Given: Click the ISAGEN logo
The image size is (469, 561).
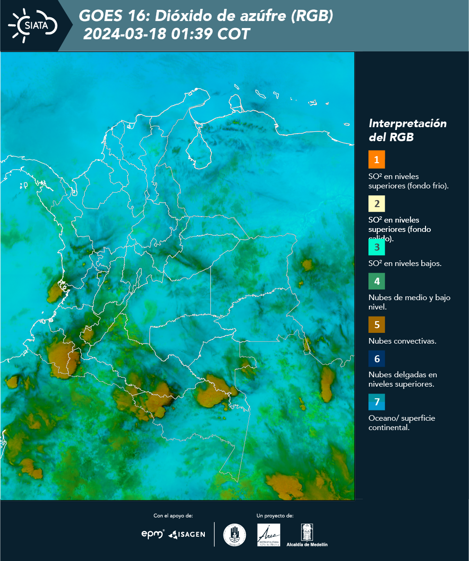Looking at the screenshot, I should click(187, 534).
